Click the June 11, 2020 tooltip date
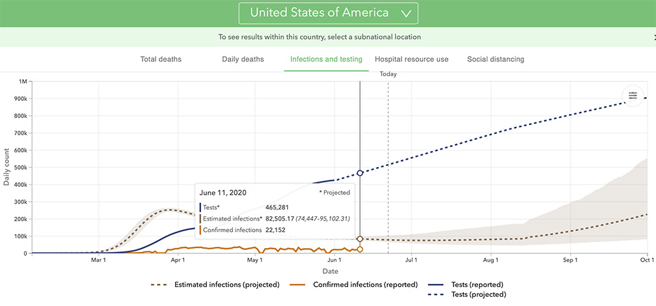The image size is (656, 306). coord(223,193)
